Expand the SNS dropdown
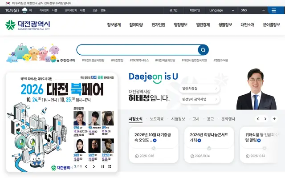Viewport: 285px width, 178px height. pos(252,10)
